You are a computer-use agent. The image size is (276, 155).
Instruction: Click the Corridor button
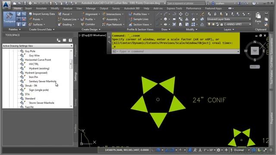[x=88, y=25]
